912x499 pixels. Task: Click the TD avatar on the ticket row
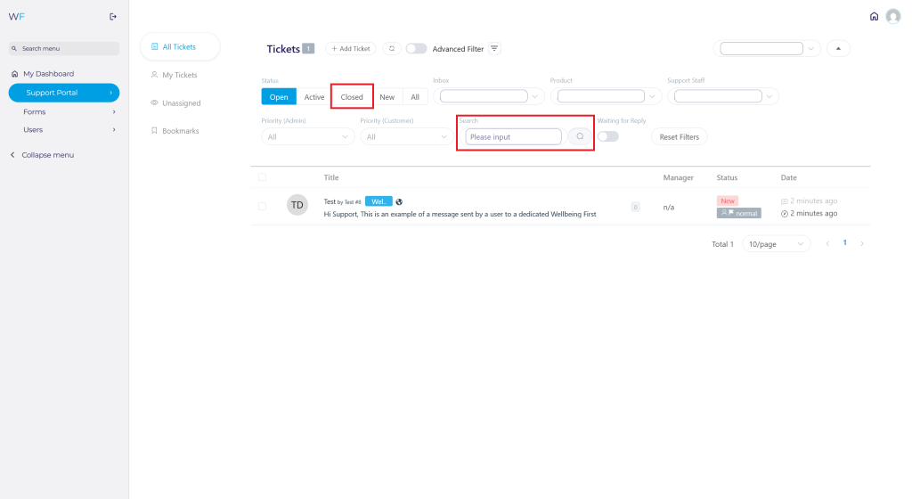coord(297,205)
